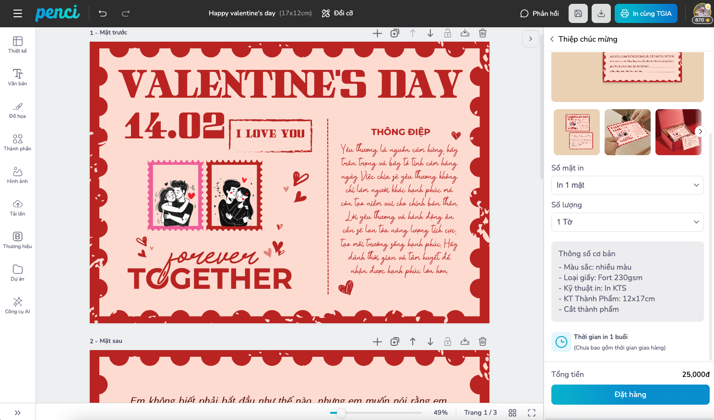714x420 pixels.
Task: Open the Văn bản tab in sidebar
Action: point(18,77)
